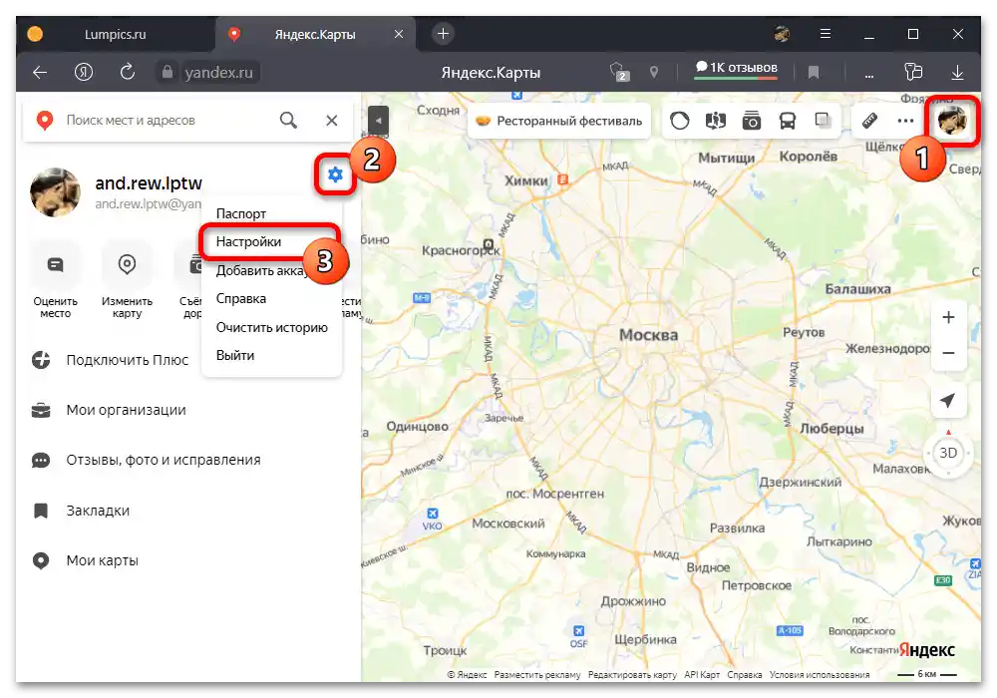This screenshot has width=997, height=698.
Task: Open Мои карты list item
Action: click(x=85, y=560)
